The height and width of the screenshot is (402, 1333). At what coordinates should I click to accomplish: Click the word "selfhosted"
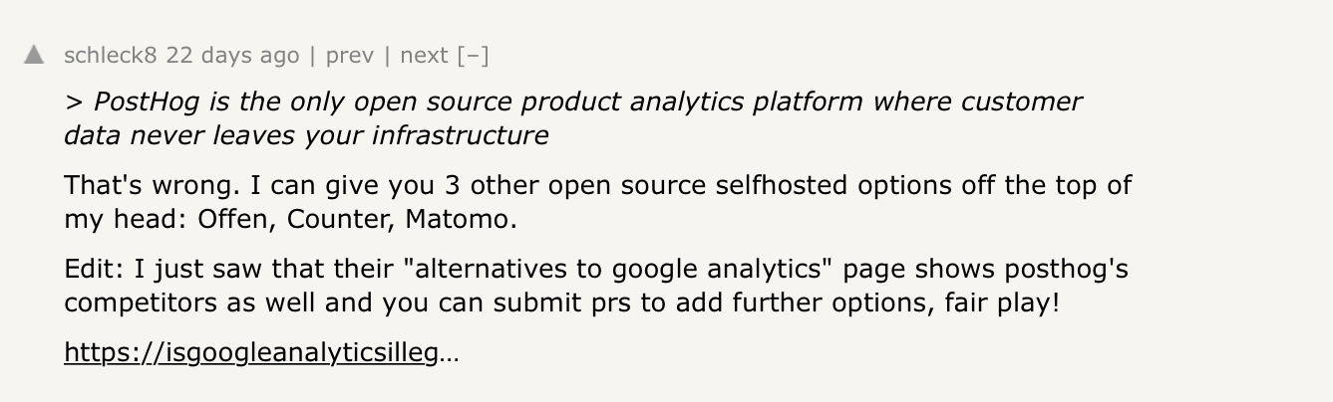pyautogui.click(x=773, y=185)
